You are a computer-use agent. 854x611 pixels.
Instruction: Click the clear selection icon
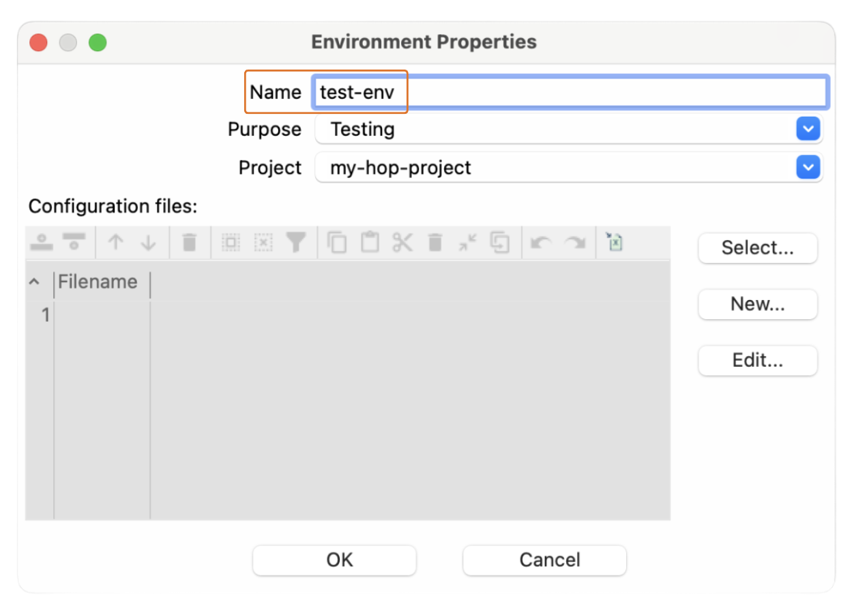click(263, 242)
